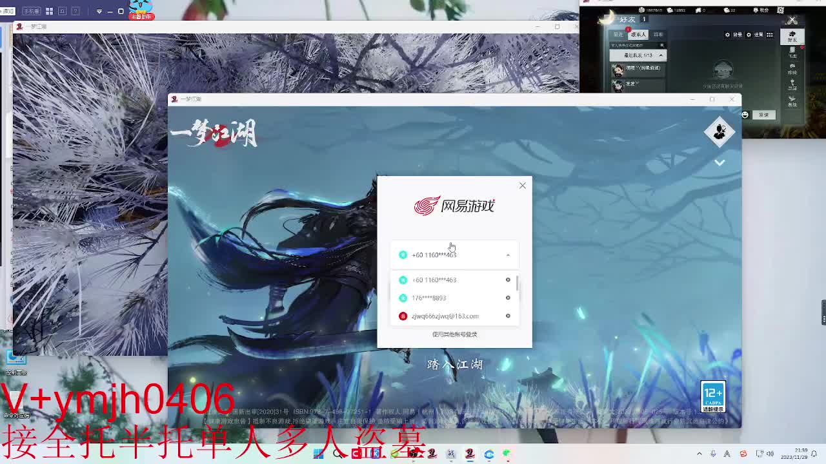Click the settings gear in game top bar
826x464 pixels.
point(780,10)
